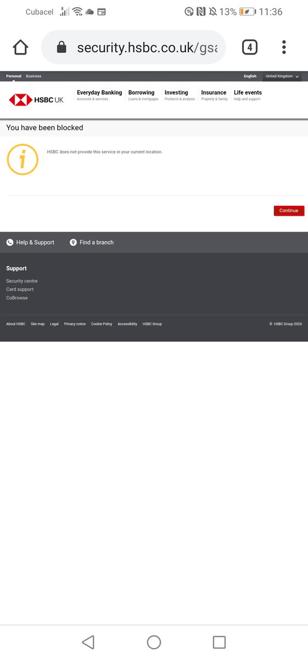Image resolution: width=308 pixels, height=660 pixels.
Task: Tap the cloud icon in status bar
Action: coord(89,12)
